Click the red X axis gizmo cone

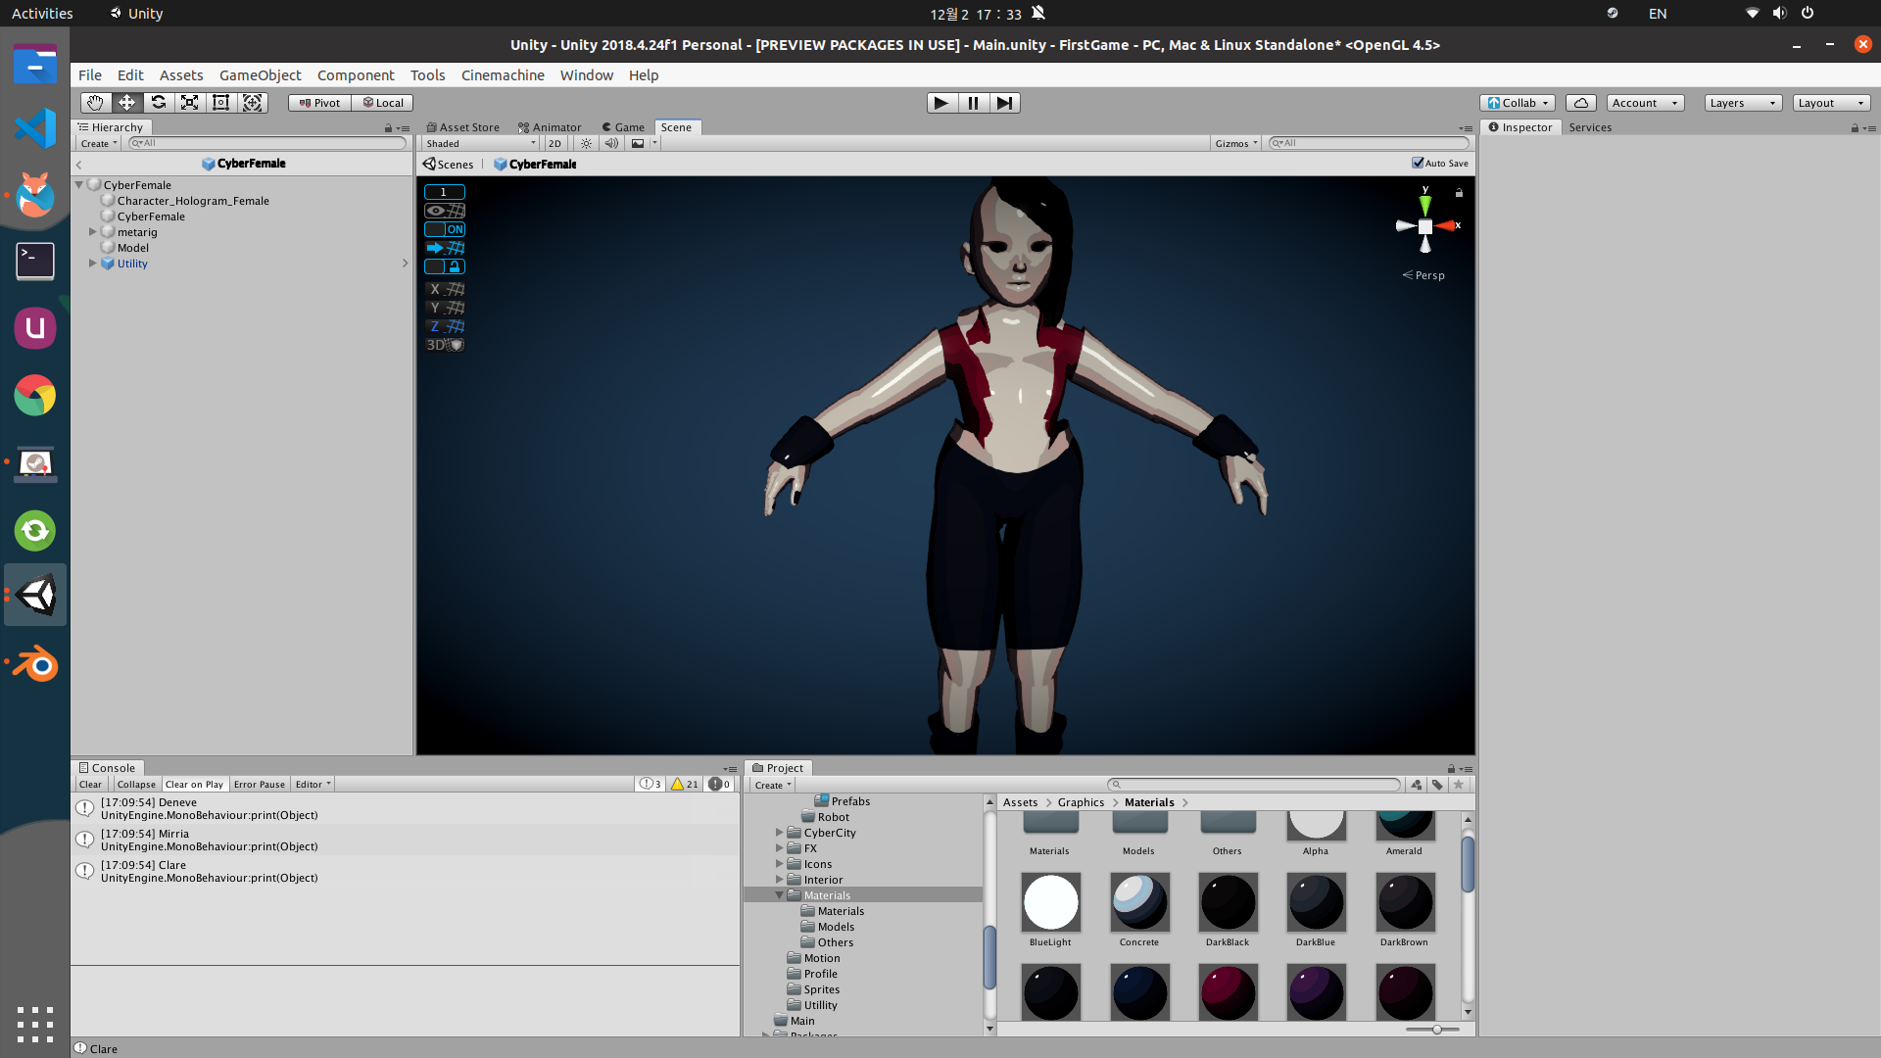[x=1445, y=226]
